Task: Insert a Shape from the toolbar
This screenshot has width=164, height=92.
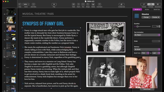Action: pos(88,4)
